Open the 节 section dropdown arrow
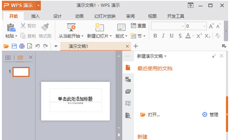 coord(144,36)
